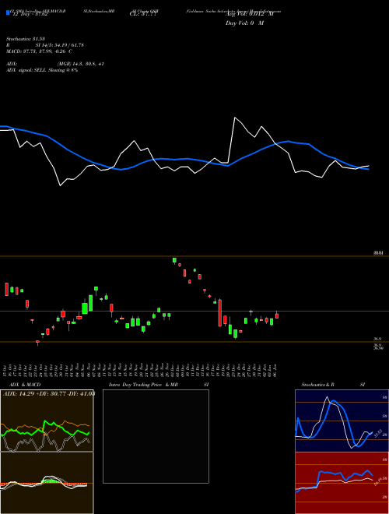Open the ADX indicator chart panel
Screen dimensions: 389x514
(47, 421)
